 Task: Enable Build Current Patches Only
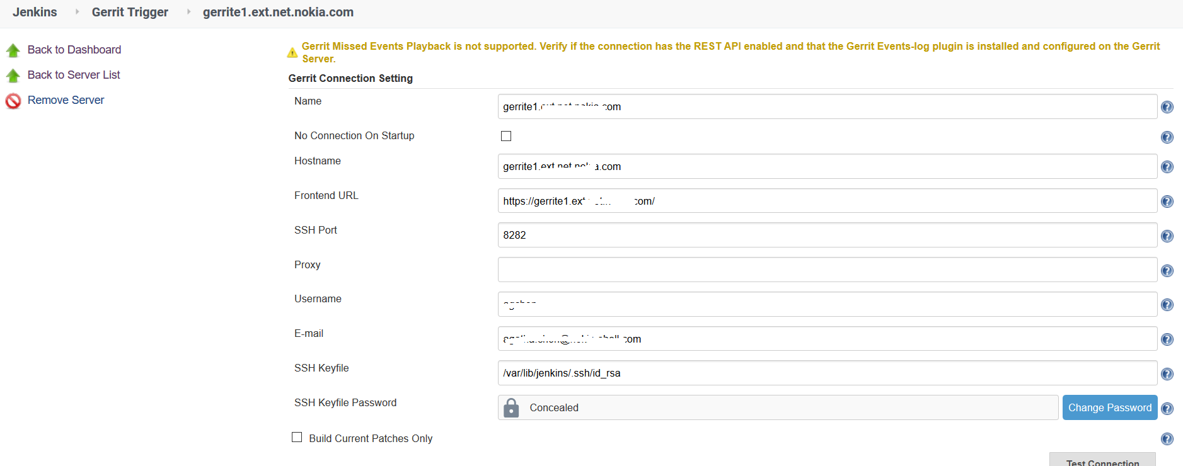coord(297,436)
